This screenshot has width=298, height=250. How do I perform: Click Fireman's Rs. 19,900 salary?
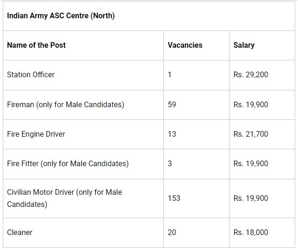point(251,104)
